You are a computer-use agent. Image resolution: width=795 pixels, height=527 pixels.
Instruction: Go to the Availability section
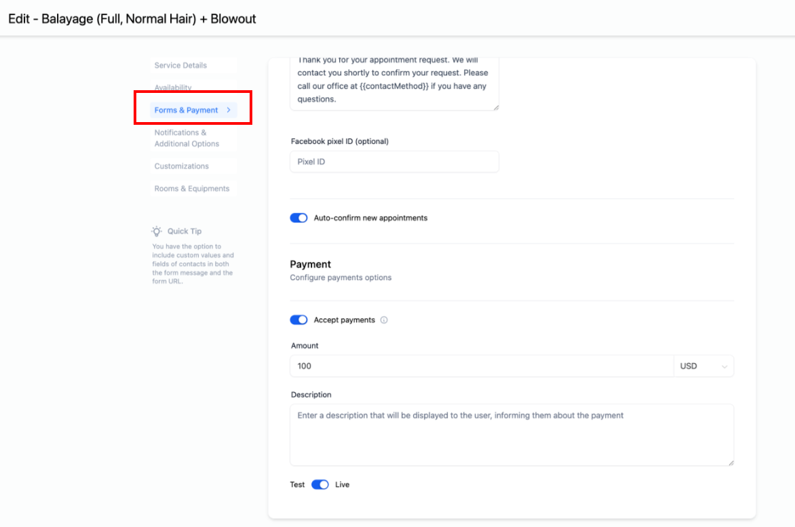point(173,87)
